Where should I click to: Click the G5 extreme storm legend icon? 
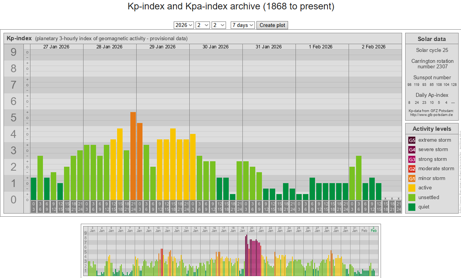pyautogui.click(x=412, y=140)
